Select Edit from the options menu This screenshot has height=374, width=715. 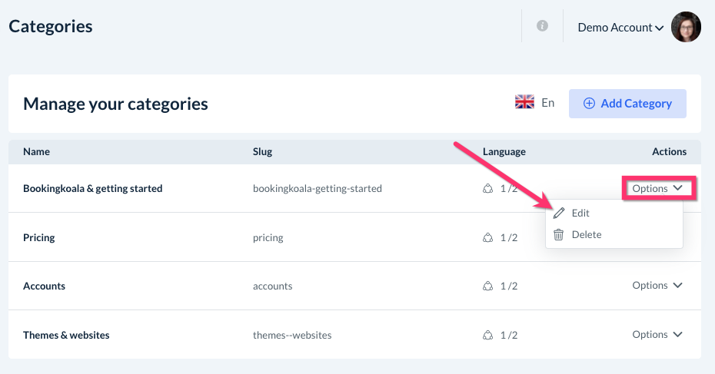[580, 213]
